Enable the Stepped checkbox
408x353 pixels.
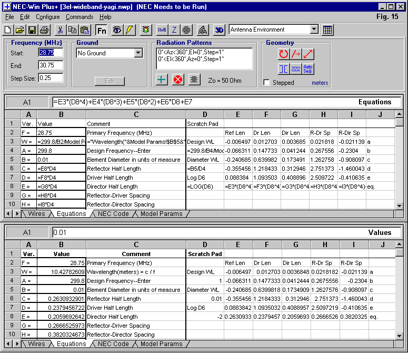tap(267, 83)
